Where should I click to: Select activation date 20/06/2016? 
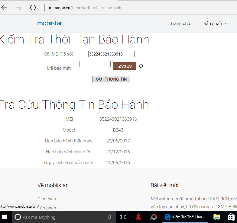[x=118, y=163]
